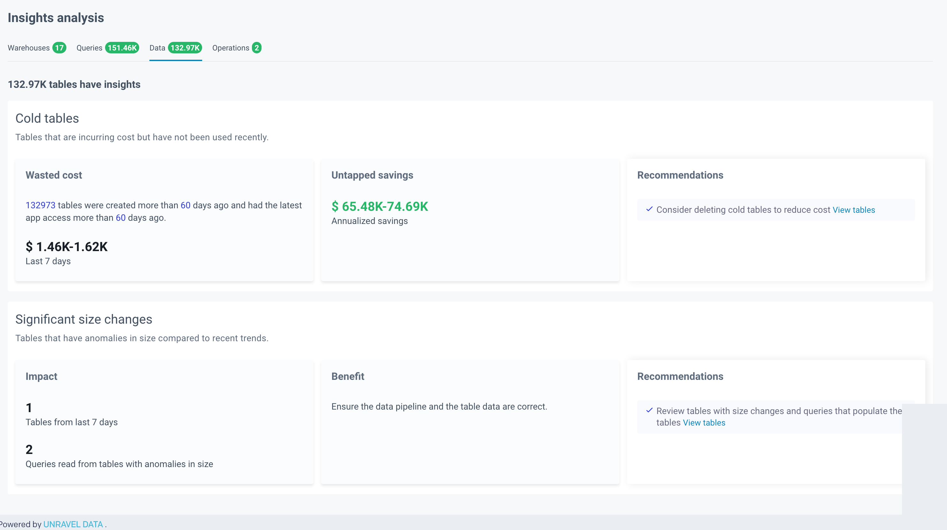Click the Significant size changes heading
The height and width of the screenshot is (530, 947).
[83, 319]
